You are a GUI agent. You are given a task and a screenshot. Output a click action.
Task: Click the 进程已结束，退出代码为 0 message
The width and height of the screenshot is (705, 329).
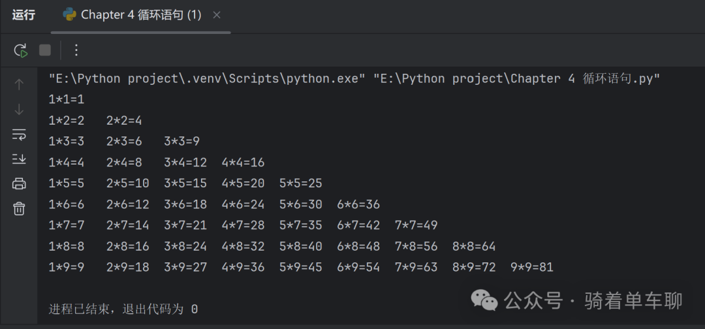coord(123,309)
